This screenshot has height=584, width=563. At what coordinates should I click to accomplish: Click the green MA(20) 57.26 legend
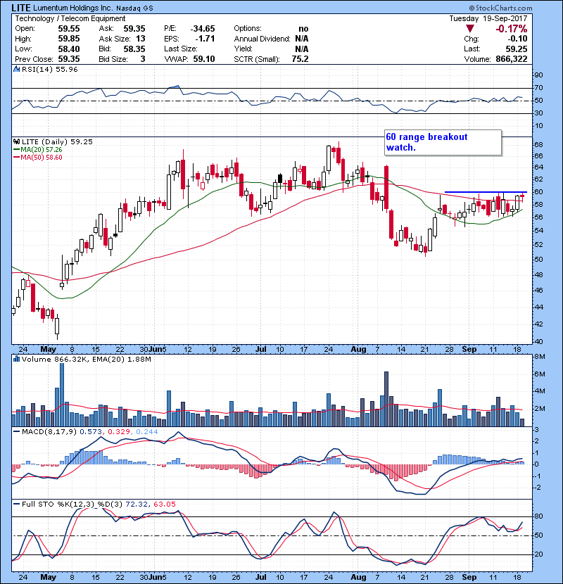[38, 149]
